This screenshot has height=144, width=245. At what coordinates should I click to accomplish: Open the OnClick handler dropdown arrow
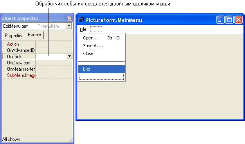[69, 56]
